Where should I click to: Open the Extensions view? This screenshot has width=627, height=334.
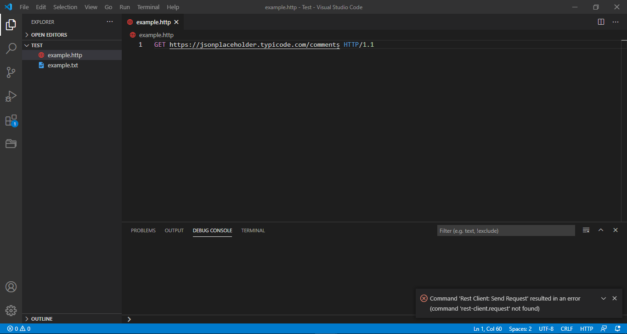coord(11,120)
